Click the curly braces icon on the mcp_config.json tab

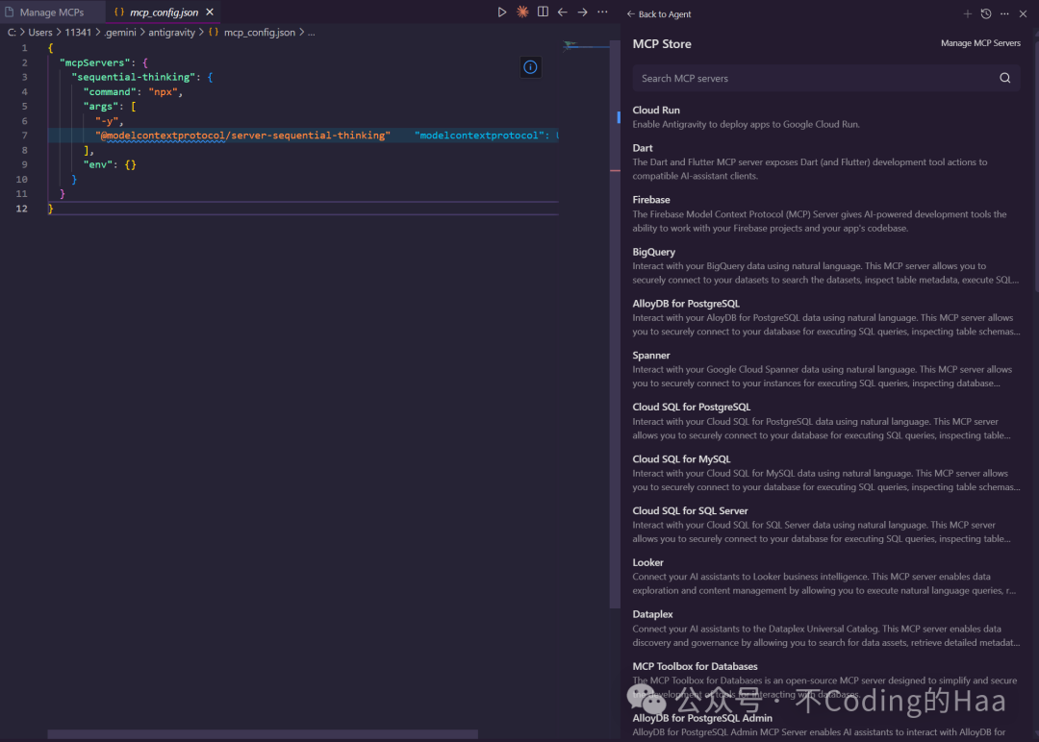pyautogui.click(x=119, y=12)
